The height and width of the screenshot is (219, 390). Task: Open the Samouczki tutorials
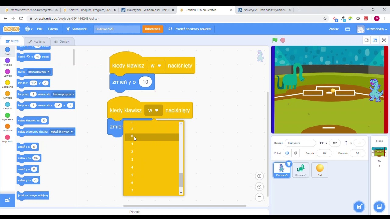(77, 29)
